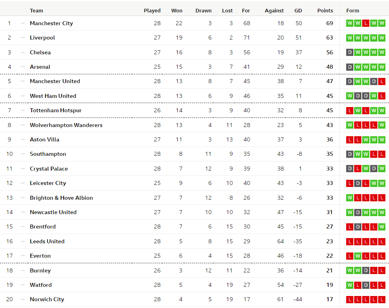
Task: Click the Points column header
Action: [x=325, y=11]
